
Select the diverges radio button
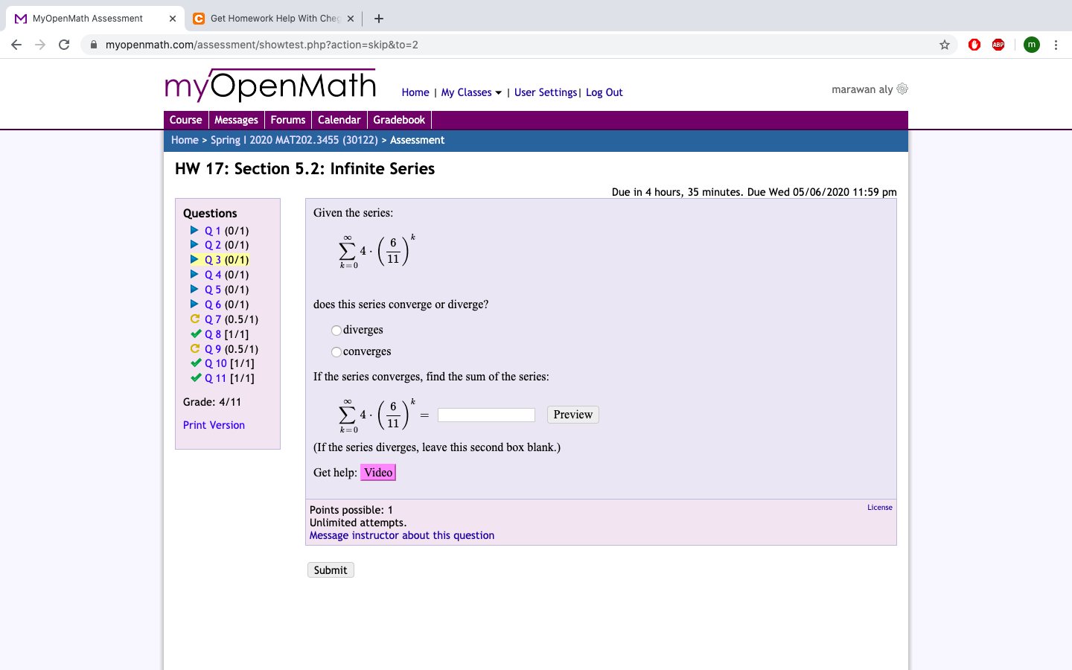tap(336, 330)
